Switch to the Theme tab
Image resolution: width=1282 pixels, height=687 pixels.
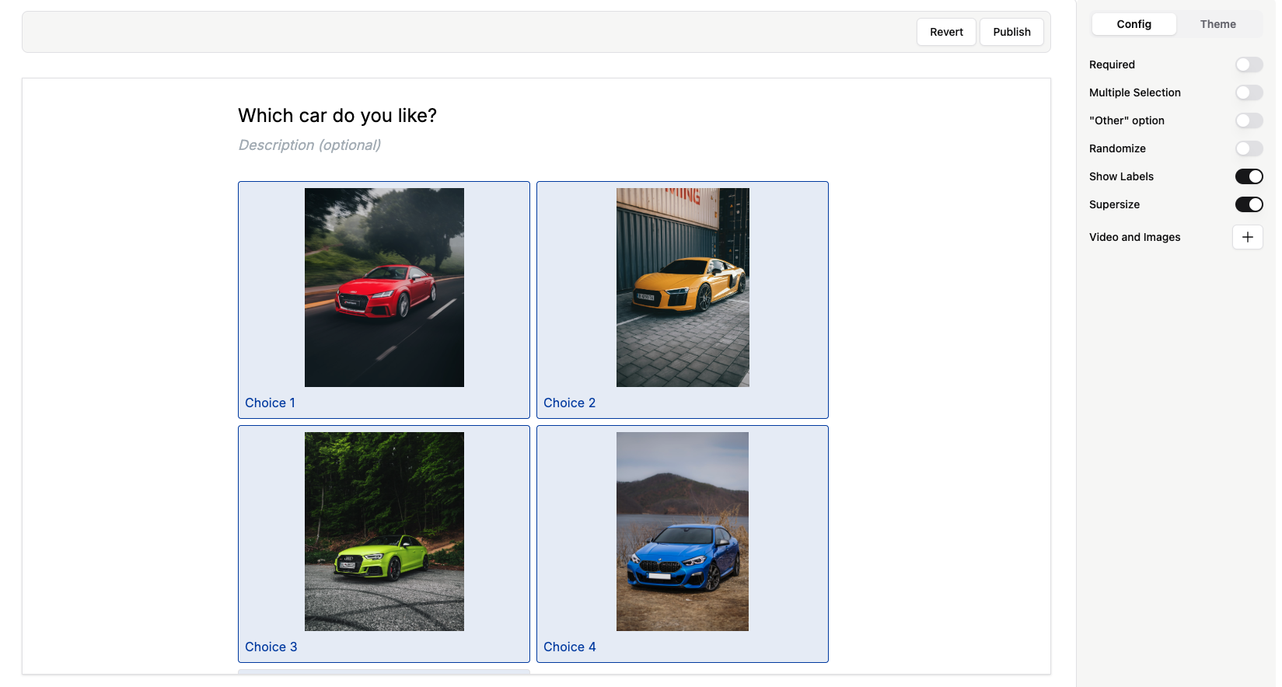[1217, 24]
